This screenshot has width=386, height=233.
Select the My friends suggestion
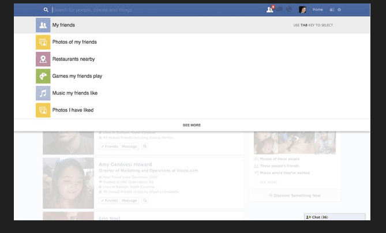tap(192, 25)
